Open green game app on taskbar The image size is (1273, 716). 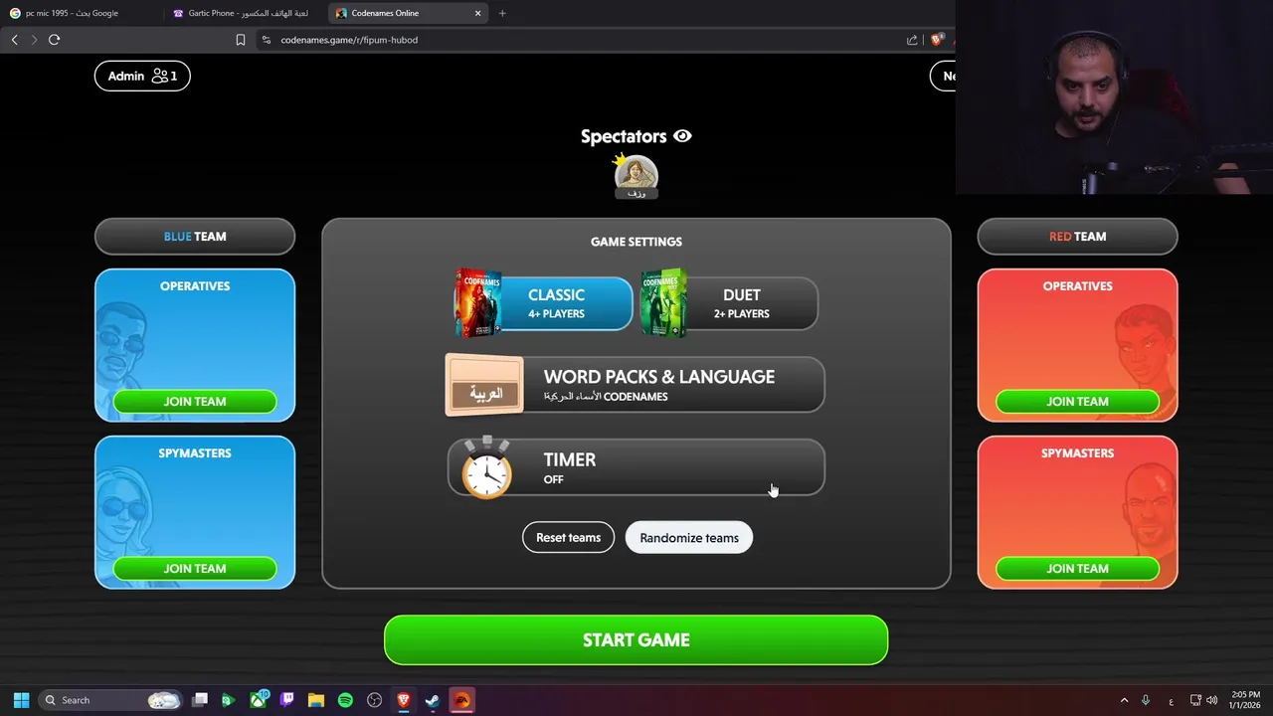tap(228, 700)
